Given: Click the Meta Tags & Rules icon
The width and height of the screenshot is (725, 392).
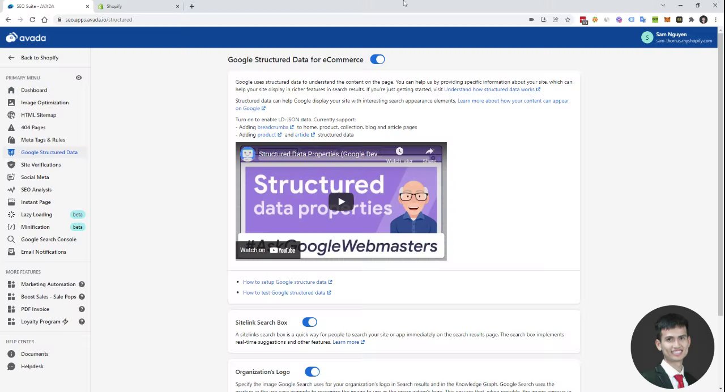Looking at the screenshot, I should [11, 140].
